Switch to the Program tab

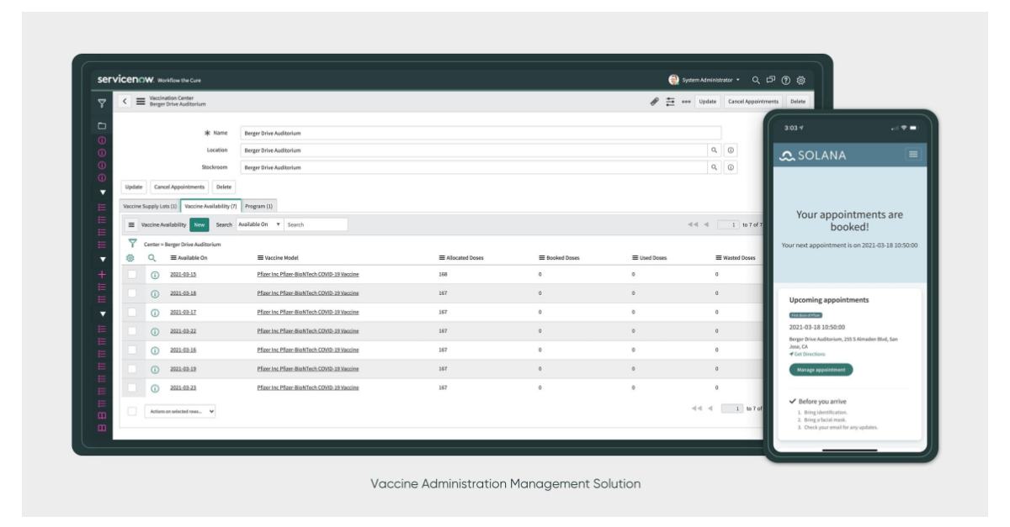259,205
